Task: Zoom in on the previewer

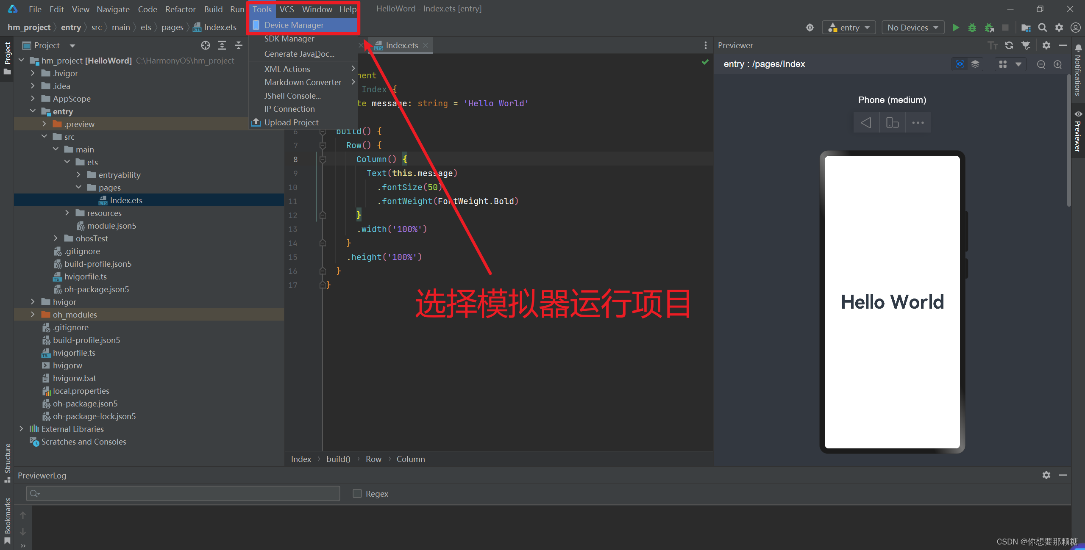Action: click(x=1058, y=64)
